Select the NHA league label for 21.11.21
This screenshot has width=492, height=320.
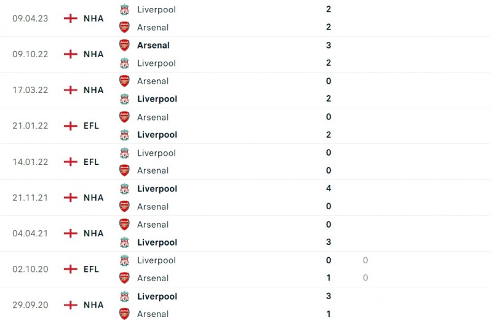[x=93, y=198]
